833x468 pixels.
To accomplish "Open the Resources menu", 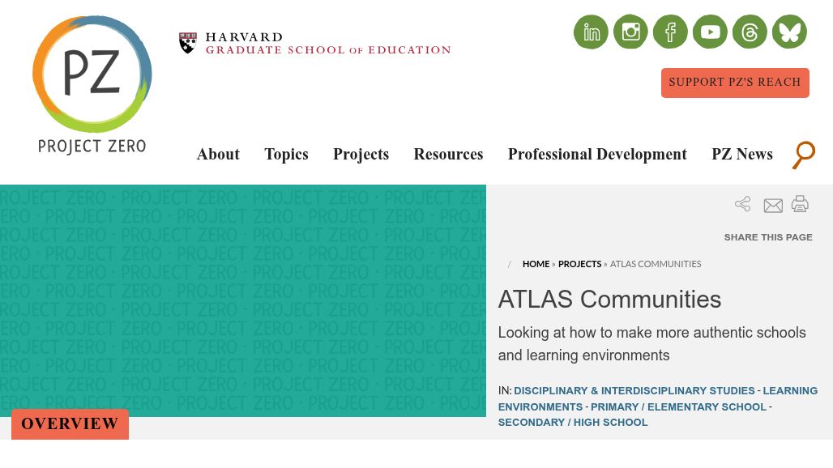I will click(x=448, y=155).
